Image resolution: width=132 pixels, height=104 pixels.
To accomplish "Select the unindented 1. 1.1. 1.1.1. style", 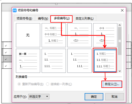I will pyautogui.click(x=54, y=61).
